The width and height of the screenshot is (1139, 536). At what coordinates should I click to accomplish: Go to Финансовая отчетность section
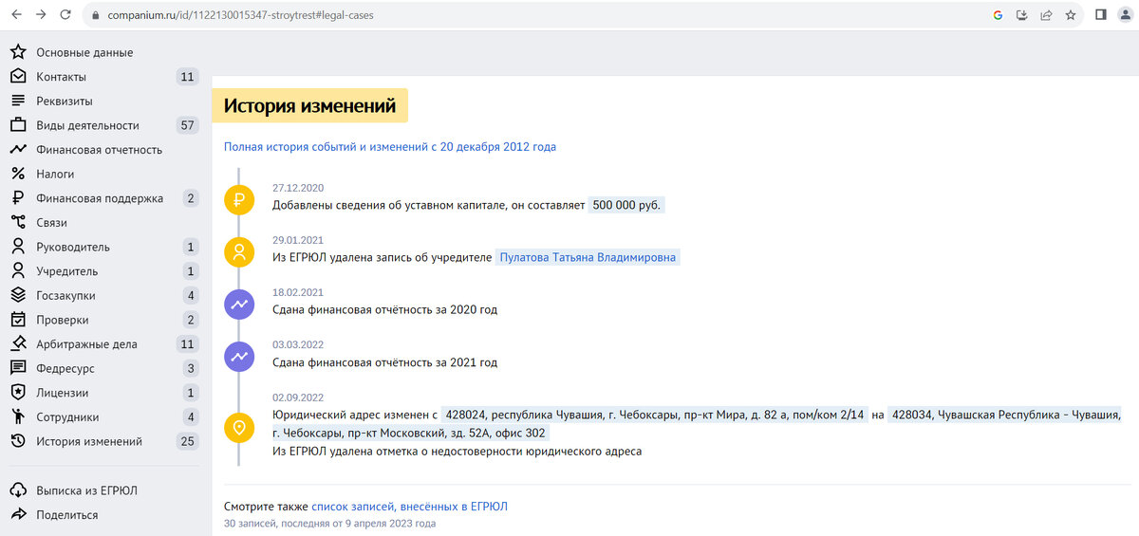(x=100, y=150)
